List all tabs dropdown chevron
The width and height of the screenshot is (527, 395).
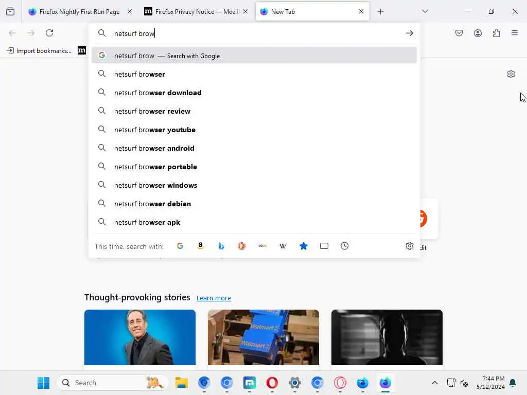tap(425, 11)
